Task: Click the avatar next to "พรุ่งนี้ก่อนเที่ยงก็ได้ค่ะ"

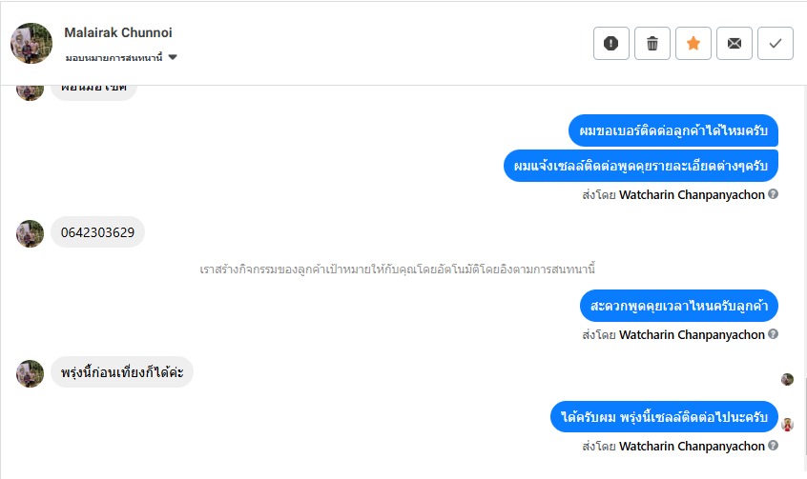Action: tap(31, 373)
